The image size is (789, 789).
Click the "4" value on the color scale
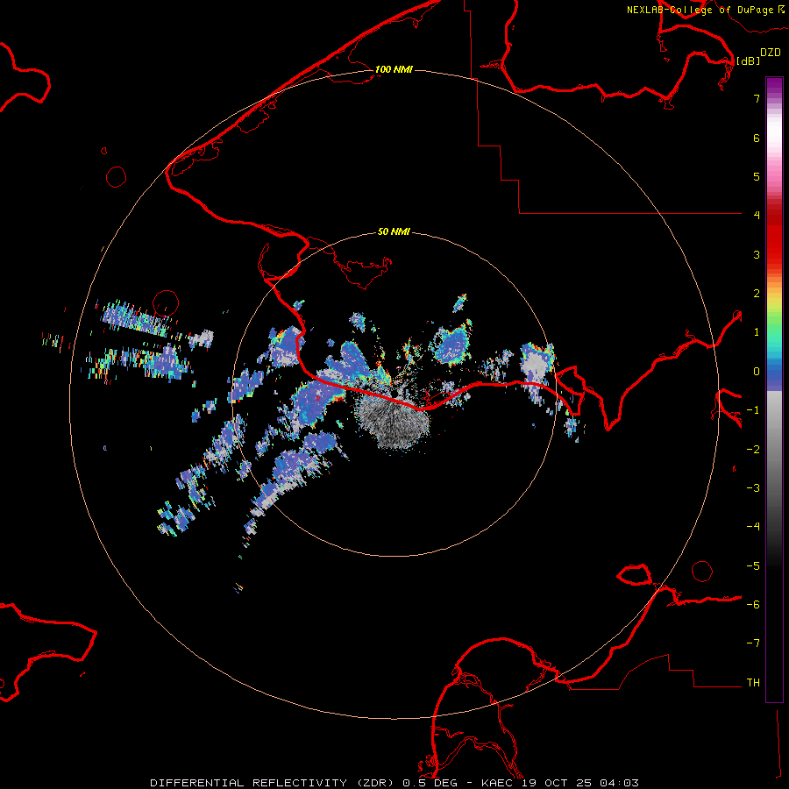[x=757, y=216]
